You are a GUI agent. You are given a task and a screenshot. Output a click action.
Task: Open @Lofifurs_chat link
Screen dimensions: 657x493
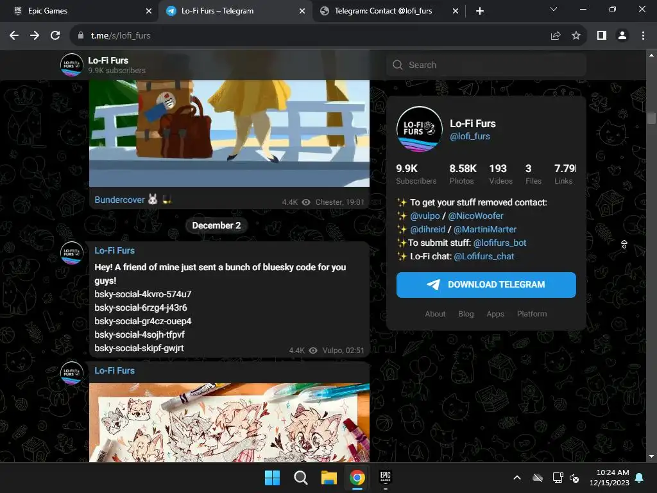(x=484, y=256)
